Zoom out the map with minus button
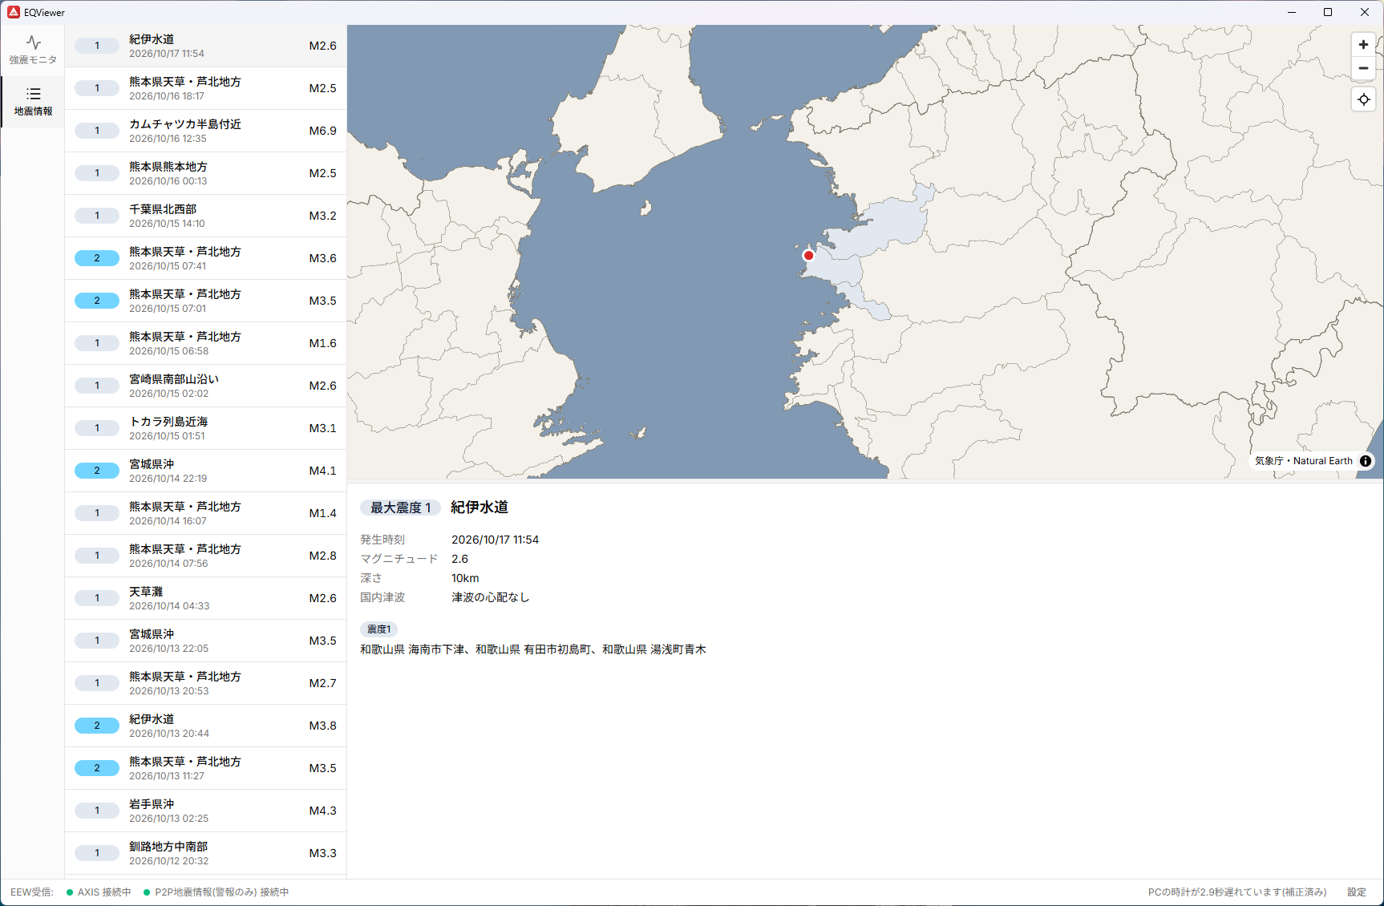The height and width of the screenshot is (906, 1384). (1363, 68)
